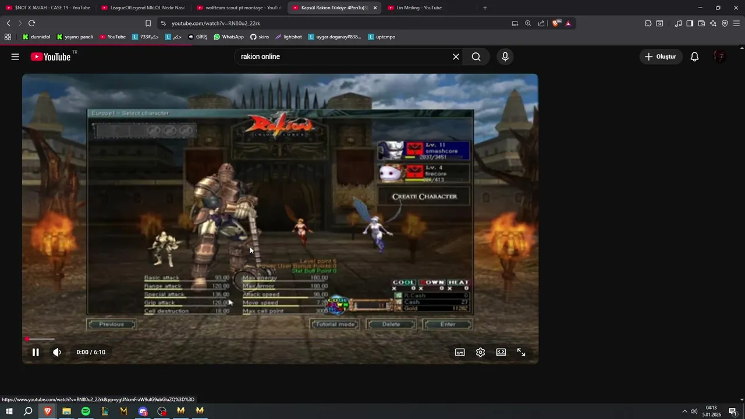
Task: Open apps grid in bookmarks bar
Action: coord(8,37)
